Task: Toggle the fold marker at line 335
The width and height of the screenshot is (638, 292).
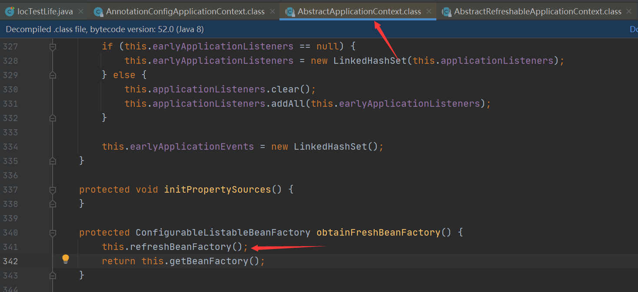Action: [x=53, y=161]
